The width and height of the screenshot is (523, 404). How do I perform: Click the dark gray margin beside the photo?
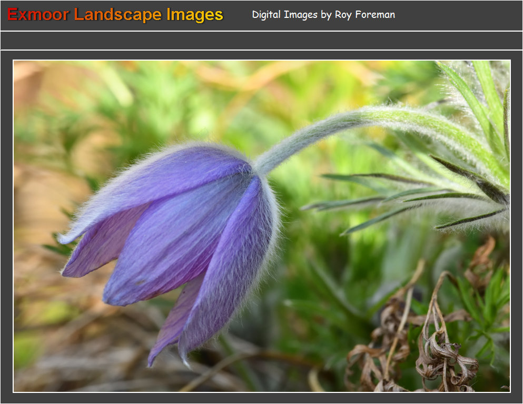pyautogui.click(x=6, y=226)
